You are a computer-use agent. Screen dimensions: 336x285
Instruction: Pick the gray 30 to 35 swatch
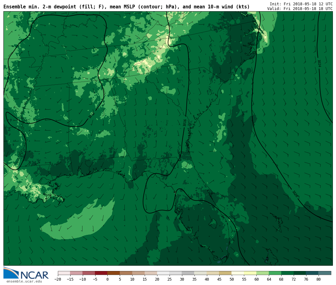[188, 273]
